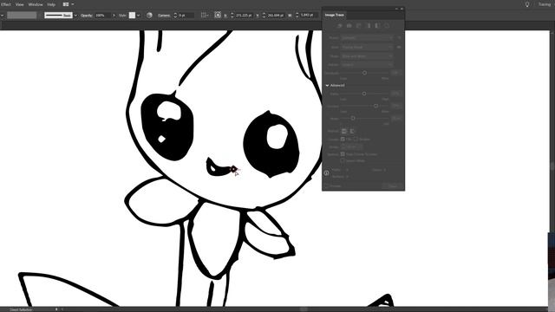Click the selected anchor point on the mouth
This screenshot has height=312, width=555.
[x=233, y=169]
